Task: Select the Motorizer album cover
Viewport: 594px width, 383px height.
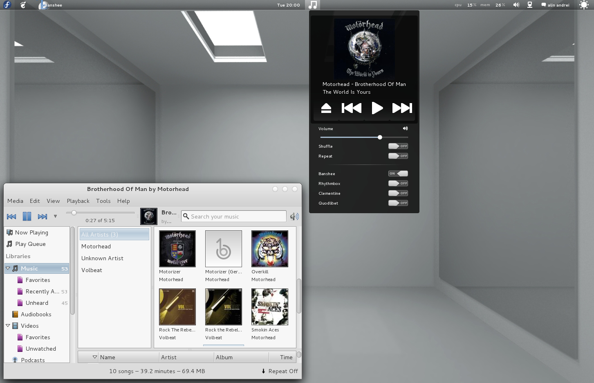Action: tap(177, 249)
